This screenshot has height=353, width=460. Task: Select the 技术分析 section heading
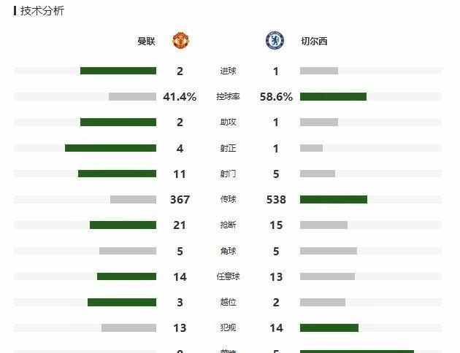click(x=42, y=11)
